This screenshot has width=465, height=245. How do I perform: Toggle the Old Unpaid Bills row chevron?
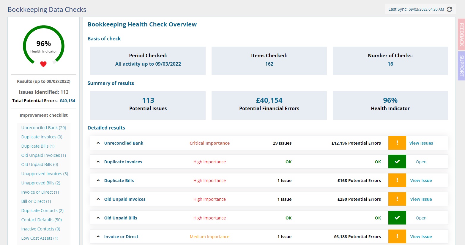98,218
